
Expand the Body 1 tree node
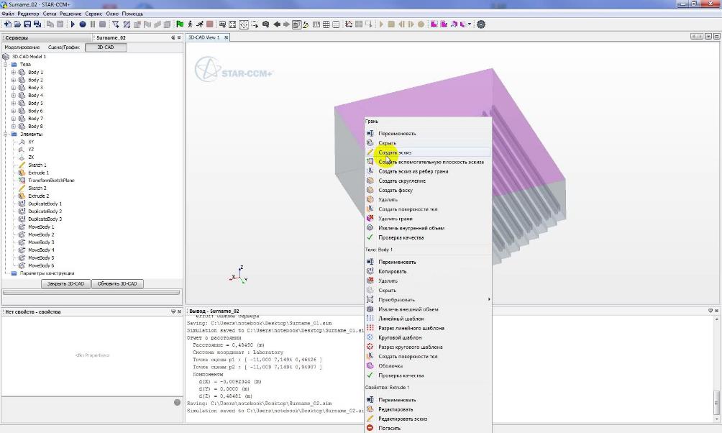click(x=13, y=73)
